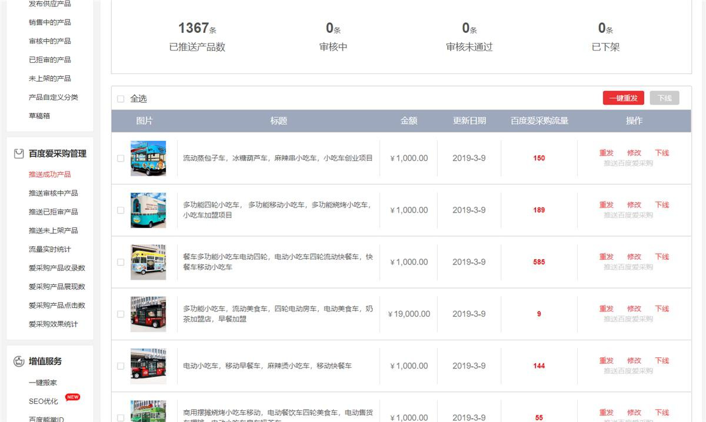Click the 1367 已推送产品数 stat

tap(197, 36)
